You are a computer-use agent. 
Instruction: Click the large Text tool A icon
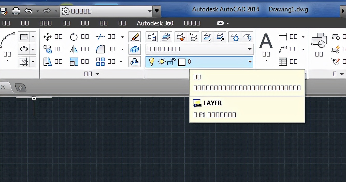pyautogui.click(x=266, y=41)
